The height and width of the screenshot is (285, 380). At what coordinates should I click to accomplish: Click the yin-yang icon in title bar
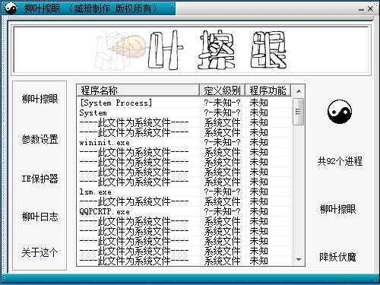point(11,8)
